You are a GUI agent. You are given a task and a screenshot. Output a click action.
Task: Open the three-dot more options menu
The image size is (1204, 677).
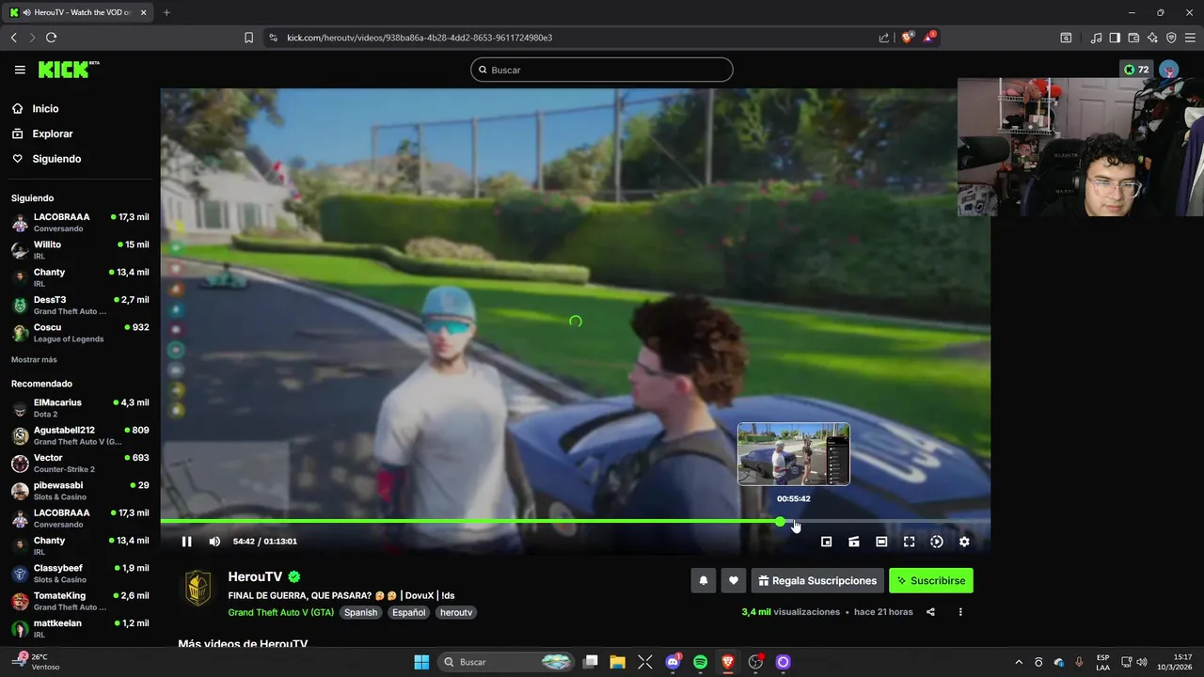960,612
